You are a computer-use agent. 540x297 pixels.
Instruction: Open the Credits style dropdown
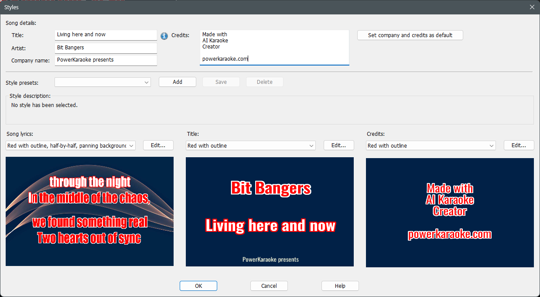click(x=431, y=145)
